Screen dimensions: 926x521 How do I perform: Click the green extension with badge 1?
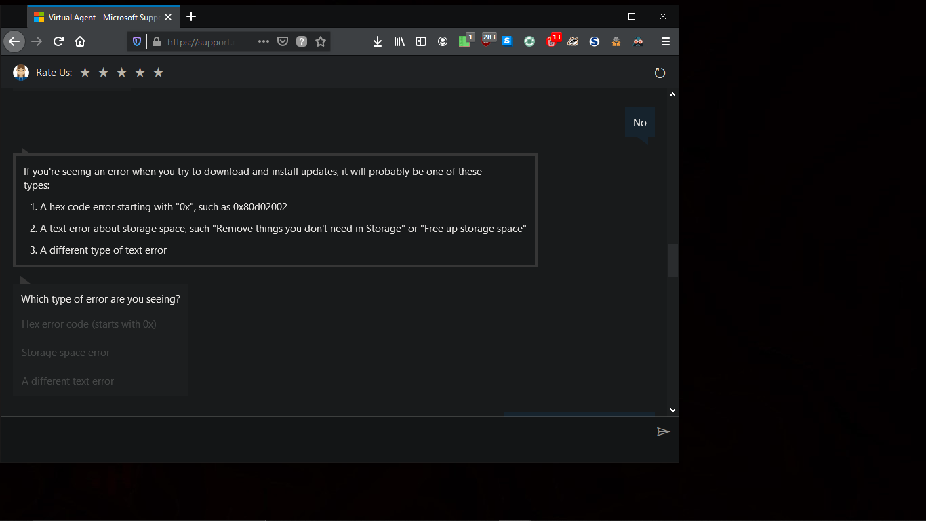pyautogui.click(x=465, y=41)
